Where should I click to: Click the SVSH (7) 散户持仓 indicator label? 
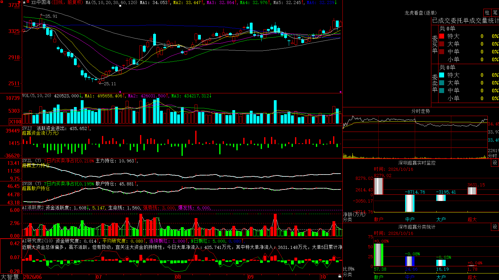tap(32, 184)
